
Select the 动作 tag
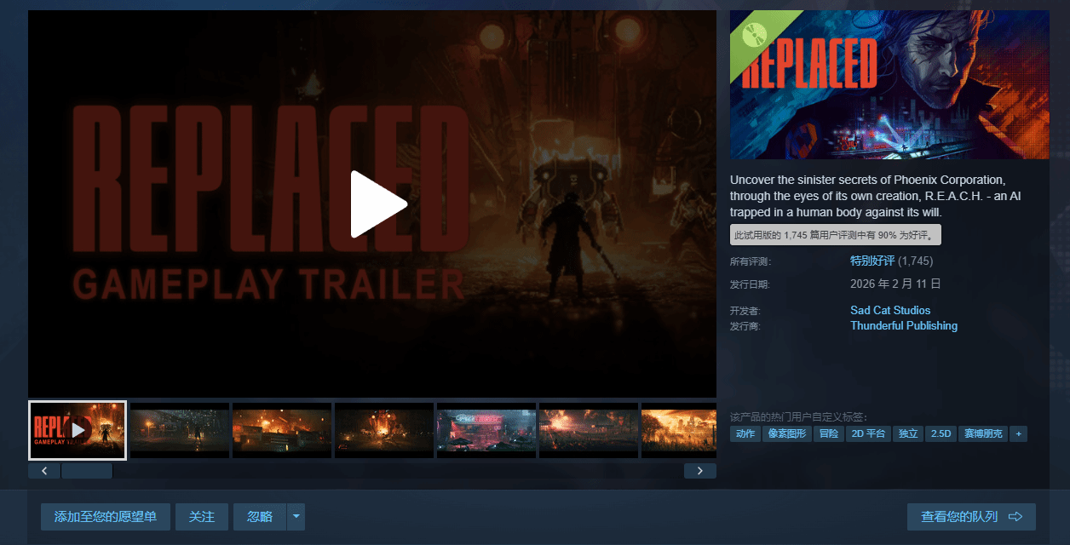pyautogui.click(x=745, y=434)
